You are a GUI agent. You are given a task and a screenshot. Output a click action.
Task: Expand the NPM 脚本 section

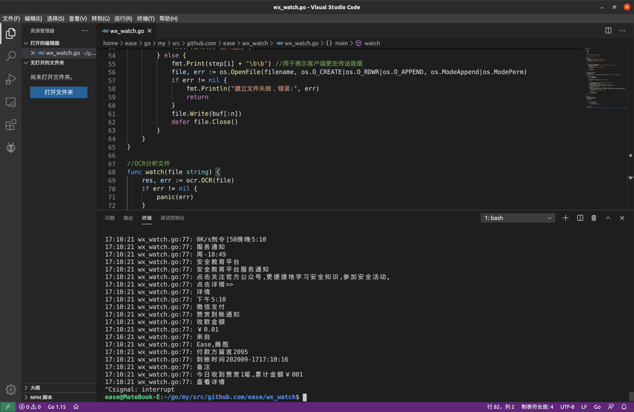(x=41, y=397)
